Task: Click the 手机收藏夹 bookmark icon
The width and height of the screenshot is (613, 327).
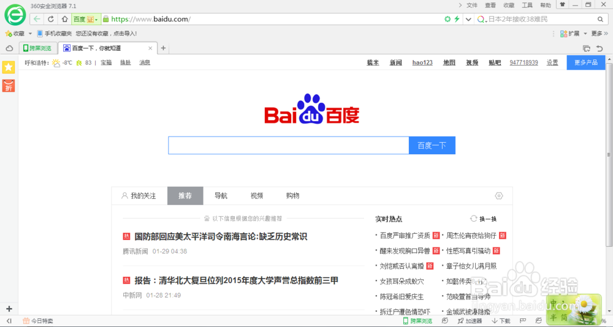Action: (40, 34)
